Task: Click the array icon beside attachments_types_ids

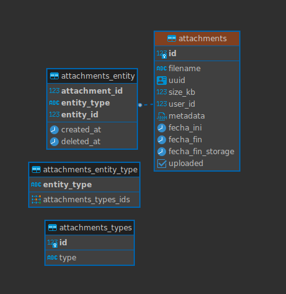Action: [36, 200]
